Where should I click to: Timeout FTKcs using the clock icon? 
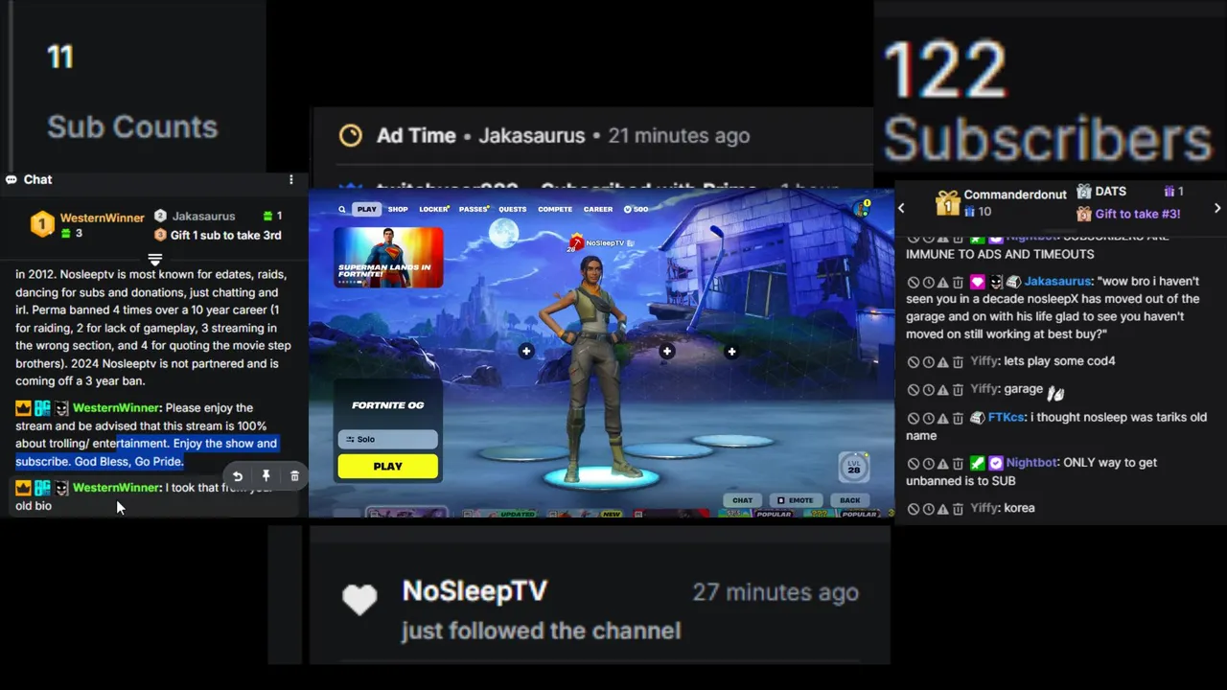pos(928,418)
